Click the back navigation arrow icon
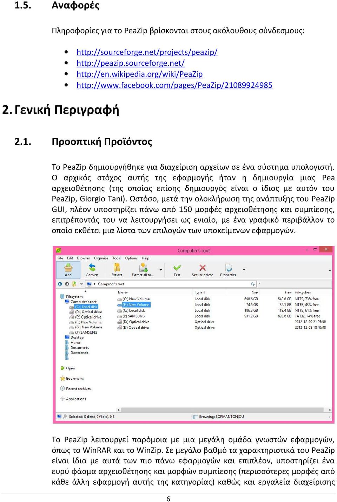 [x=60, y=284]
